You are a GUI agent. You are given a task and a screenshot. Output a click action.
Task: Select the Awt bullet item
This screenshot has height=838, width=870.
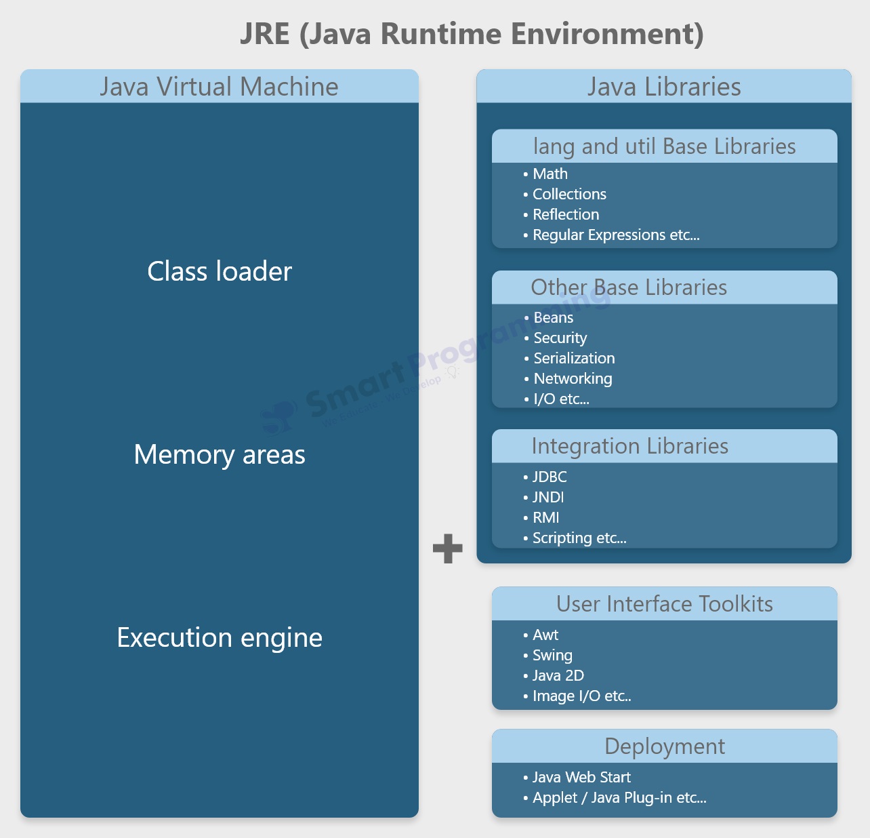541,635
